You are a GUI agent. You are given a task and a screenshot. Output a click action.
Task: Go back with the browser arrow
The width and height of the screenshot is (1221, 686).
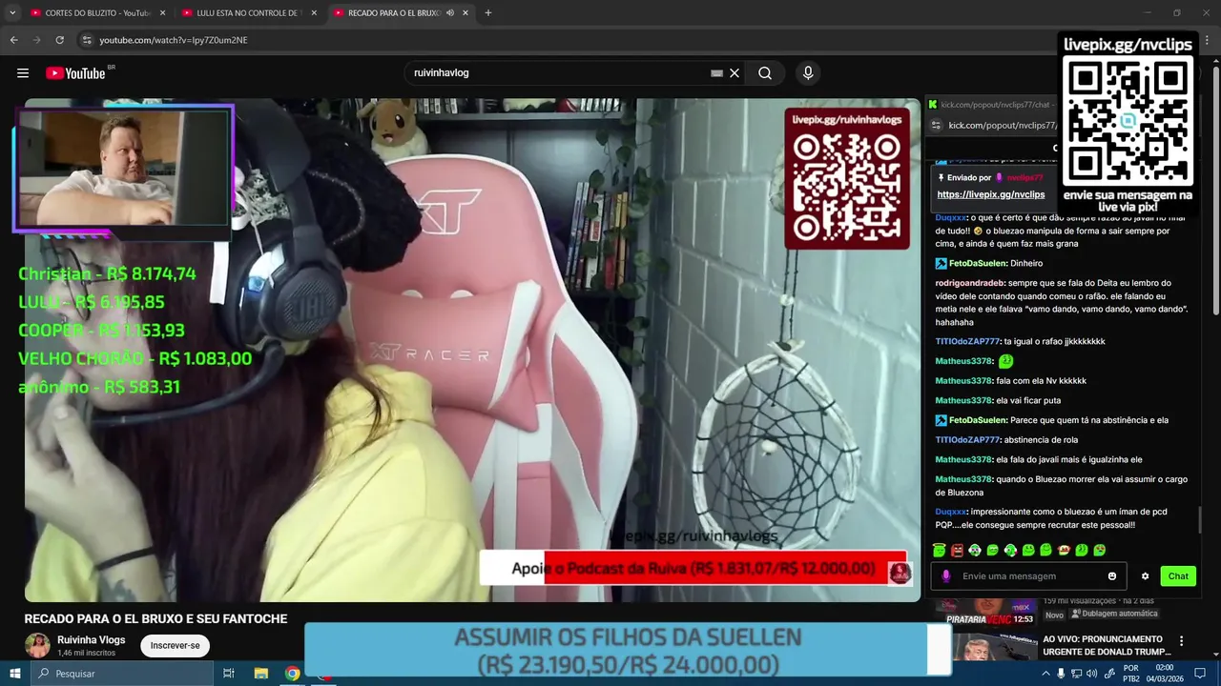click(13, 40)
